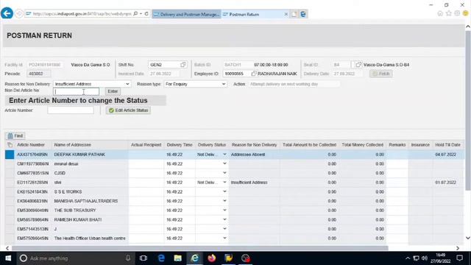Screen dimensions: 471x265
Task: Open Delivery Status dropdown for DEEPAK KUMAR PATHAK
Action: click(x=224, y=155)
